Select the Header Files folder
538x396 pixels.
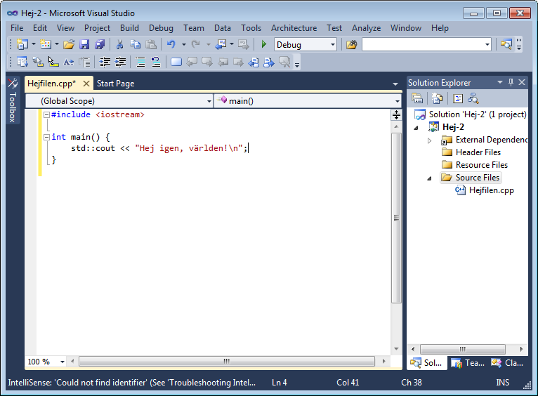pyautogui.click(x=478, y=152)
